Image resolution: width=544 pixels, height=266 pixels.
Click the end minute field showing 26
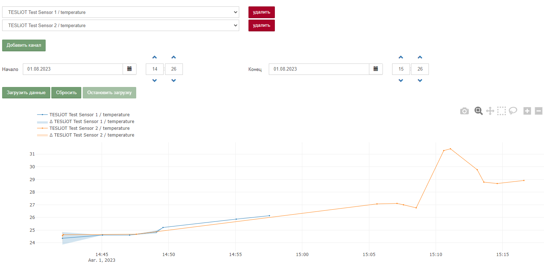coord(420,69)
